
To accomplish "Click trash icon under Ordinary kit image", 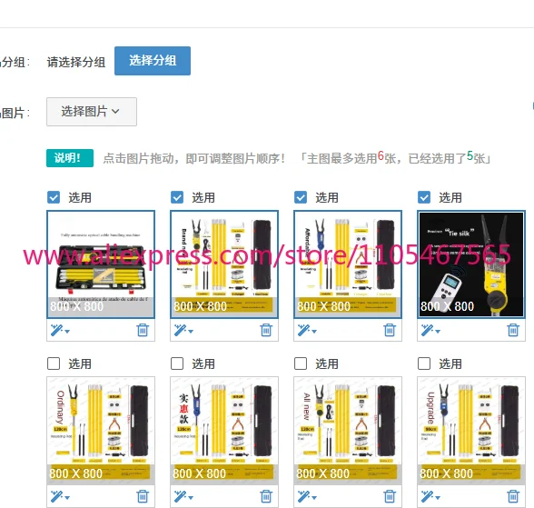I will [143, 496].
